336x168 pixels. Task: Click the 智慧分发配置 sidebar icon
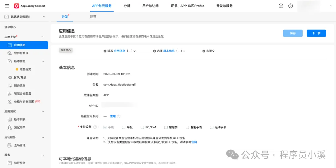pyautogui.click(x=9, y=93)
